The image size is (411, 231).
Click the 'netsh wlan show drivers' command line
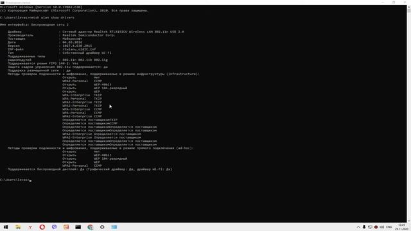[x=37, y=17]
